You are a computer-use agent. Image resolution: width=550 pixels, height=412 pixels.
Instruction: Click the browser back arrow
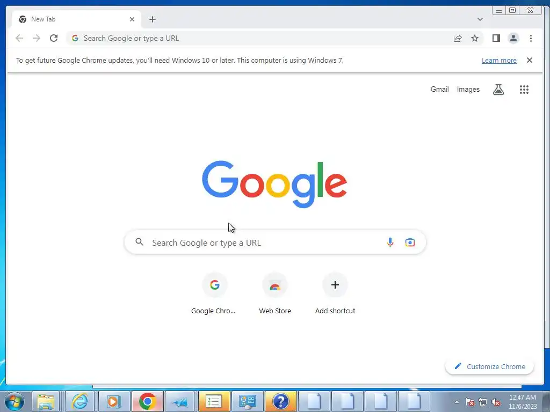click(19, 38)
